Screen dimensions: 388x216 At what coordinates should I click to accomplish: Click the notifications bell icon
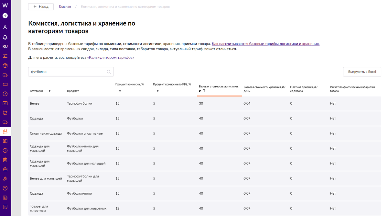(x=5, y=37)
